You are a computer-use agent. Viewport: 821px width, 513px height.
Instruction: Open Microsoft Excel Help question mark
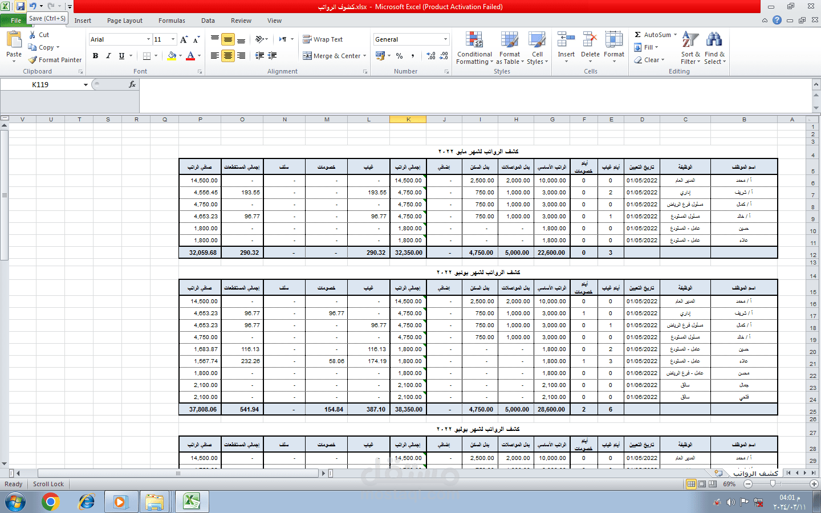(777, 20)
